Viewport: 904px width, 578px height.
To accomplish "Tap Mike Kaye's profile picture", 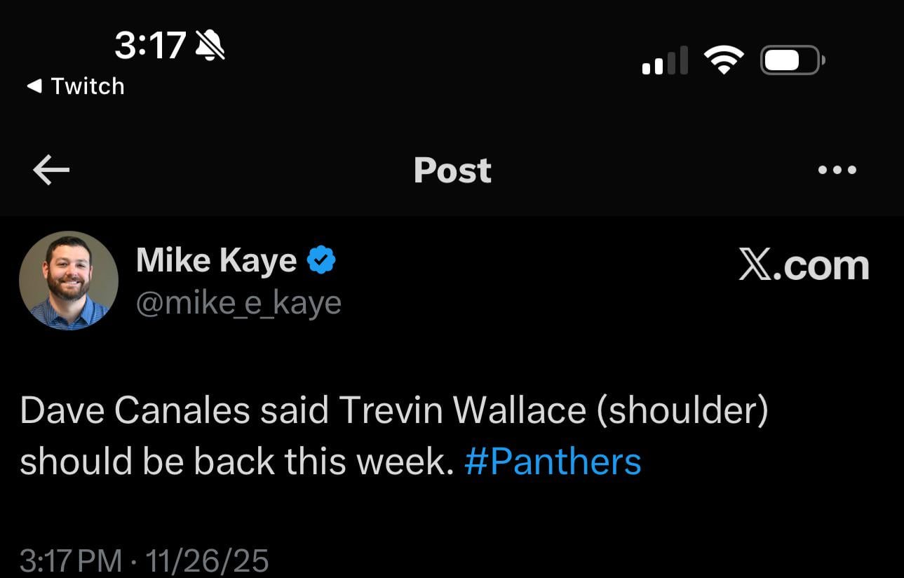I will coord(69,280).
